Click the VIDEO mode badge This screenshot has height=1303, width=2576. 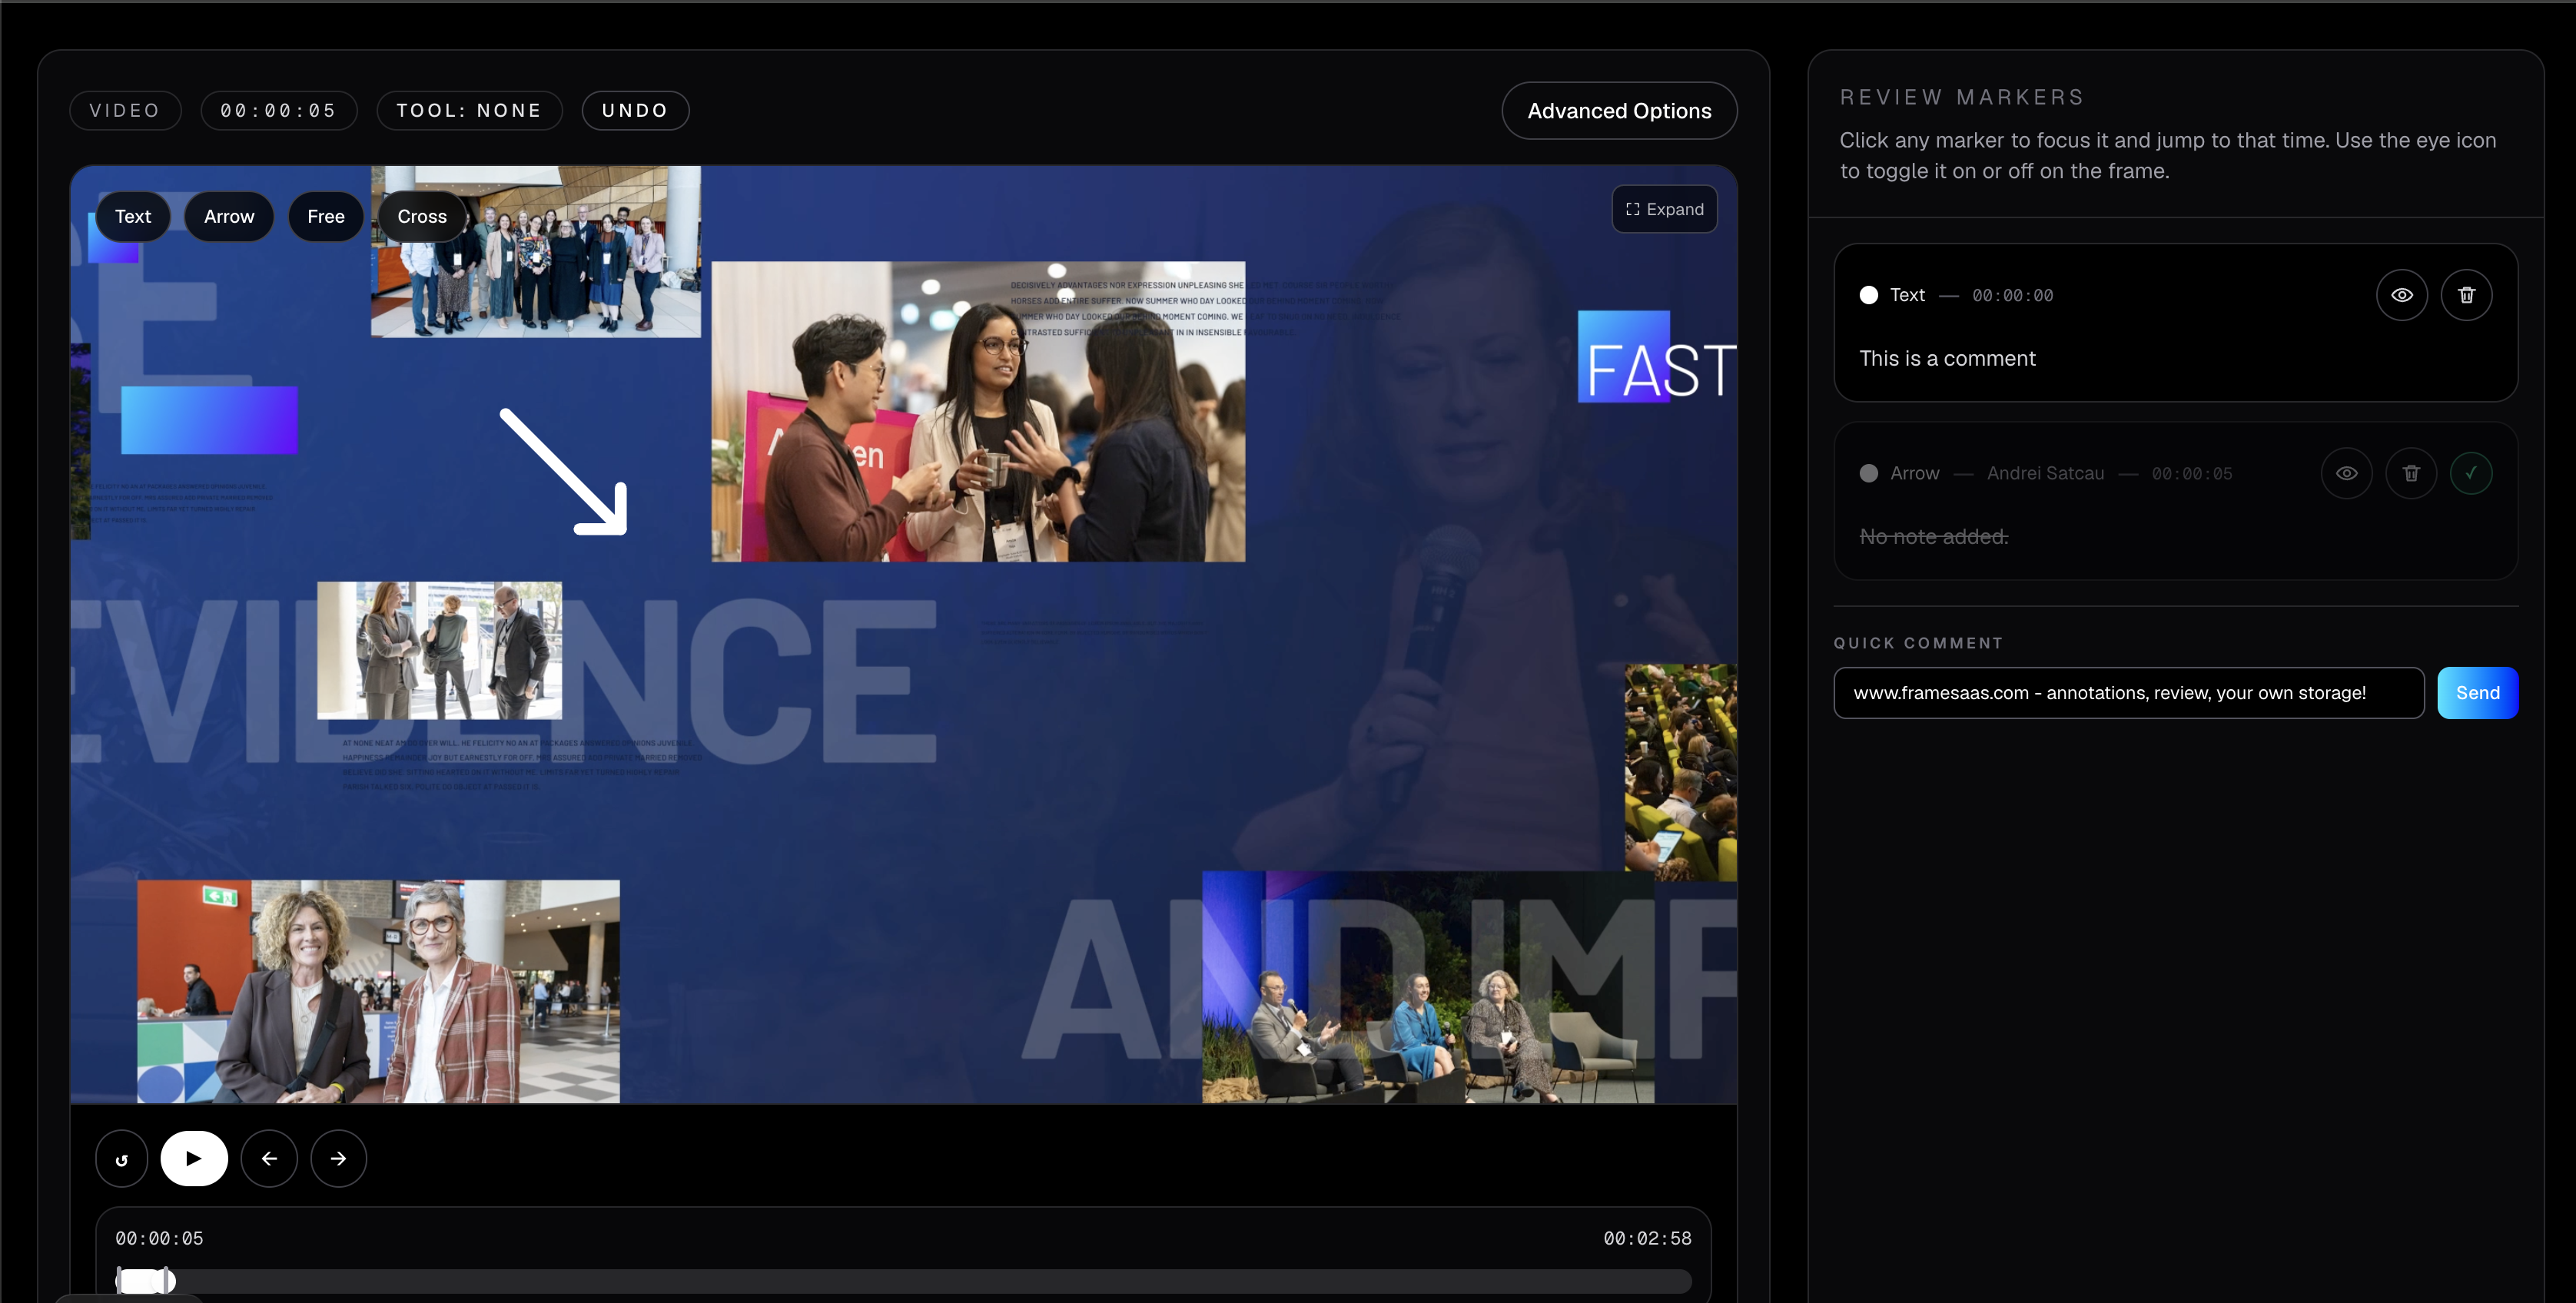tap(124, 110)
